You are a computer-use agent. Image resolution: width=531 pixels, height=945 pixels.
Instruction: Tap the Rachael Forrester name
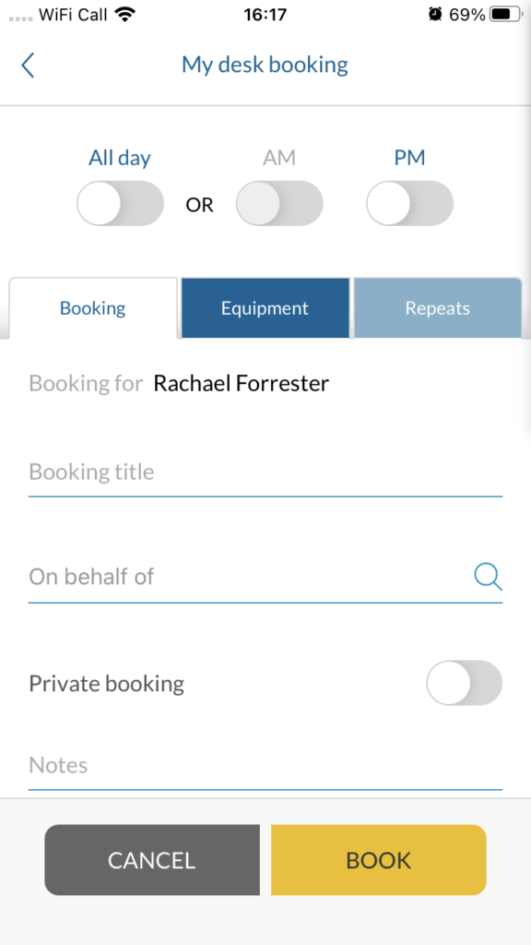click(242, 383)
